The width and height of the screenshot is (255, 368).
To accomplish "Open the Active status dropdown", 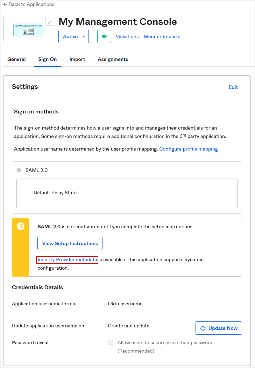I will tap(73, 36).
